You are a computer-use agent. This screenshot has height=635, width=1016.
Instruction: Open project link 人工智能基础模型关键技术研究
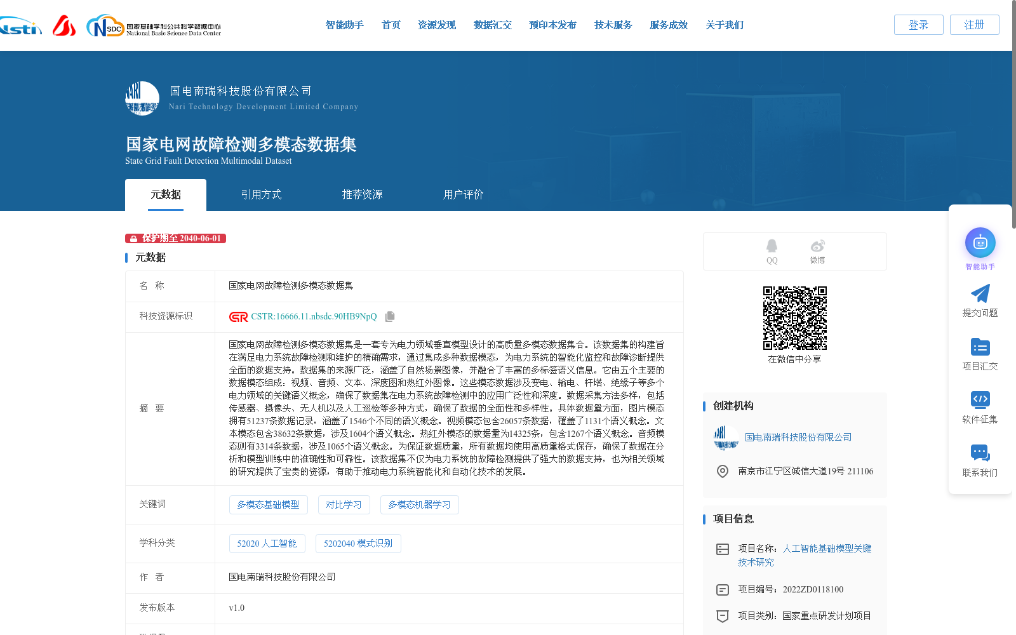pos(805,556)
